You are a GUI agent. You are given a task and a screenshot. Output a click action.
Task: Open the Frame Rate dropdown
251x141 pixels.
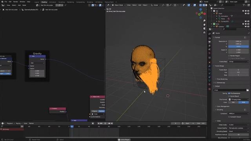[238, 61]
